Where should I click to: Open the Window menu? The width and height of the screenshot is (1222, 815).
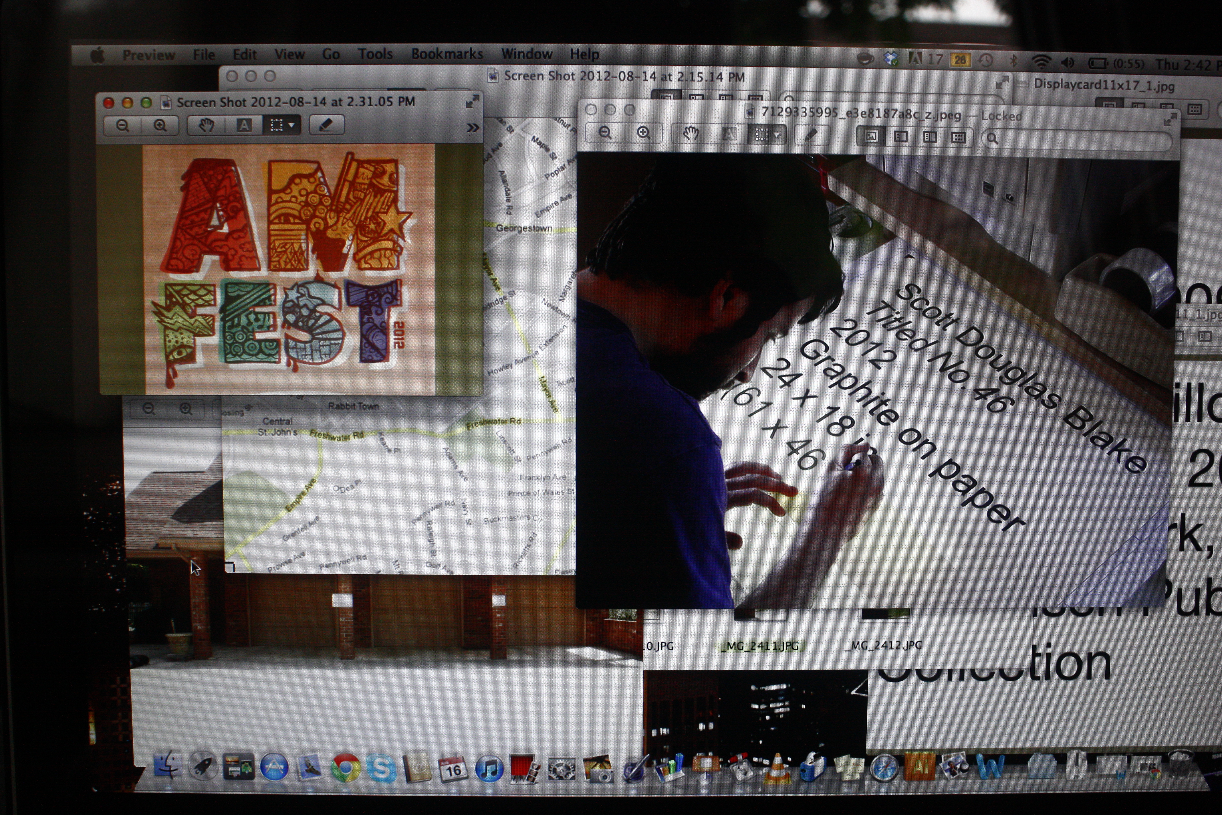point(526,54)
